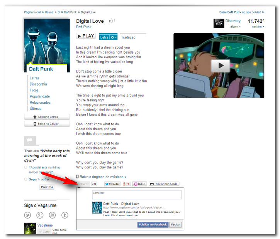Share on Orkut button
The image size is (280, 239).
[x=140, y=184]
